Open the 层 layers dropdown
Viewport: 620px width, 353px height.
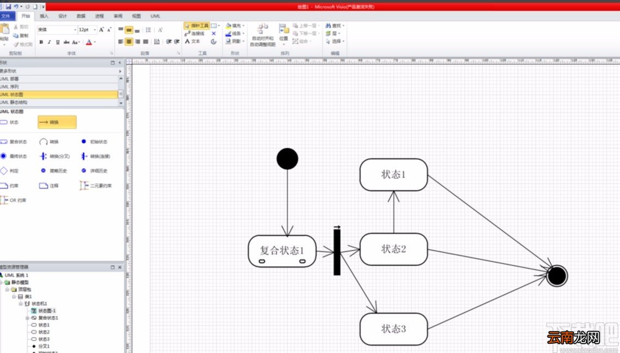333,34
